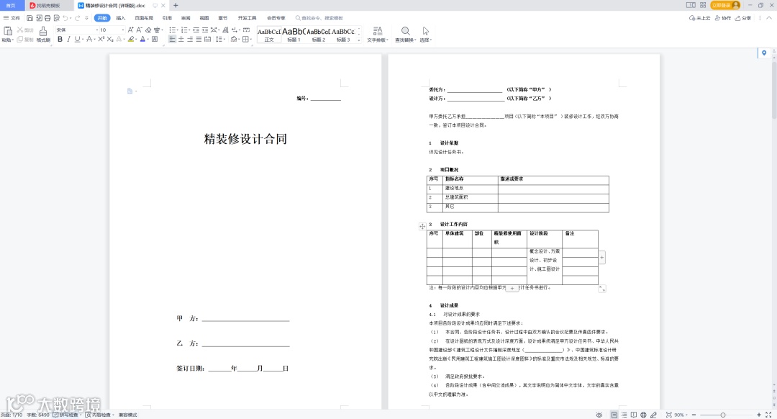Image resolution: width=777 pixels, height=419 pixels.
Task: Increase font size with A+ icon
Action: click(131, 30)
